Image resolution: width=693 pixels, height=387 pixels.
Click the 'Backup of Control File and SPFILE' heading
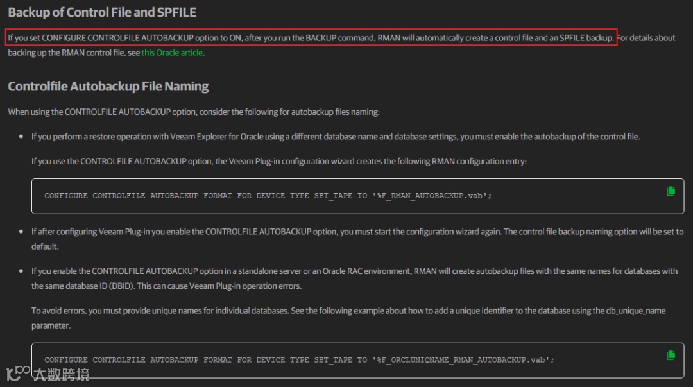point(102,12)
